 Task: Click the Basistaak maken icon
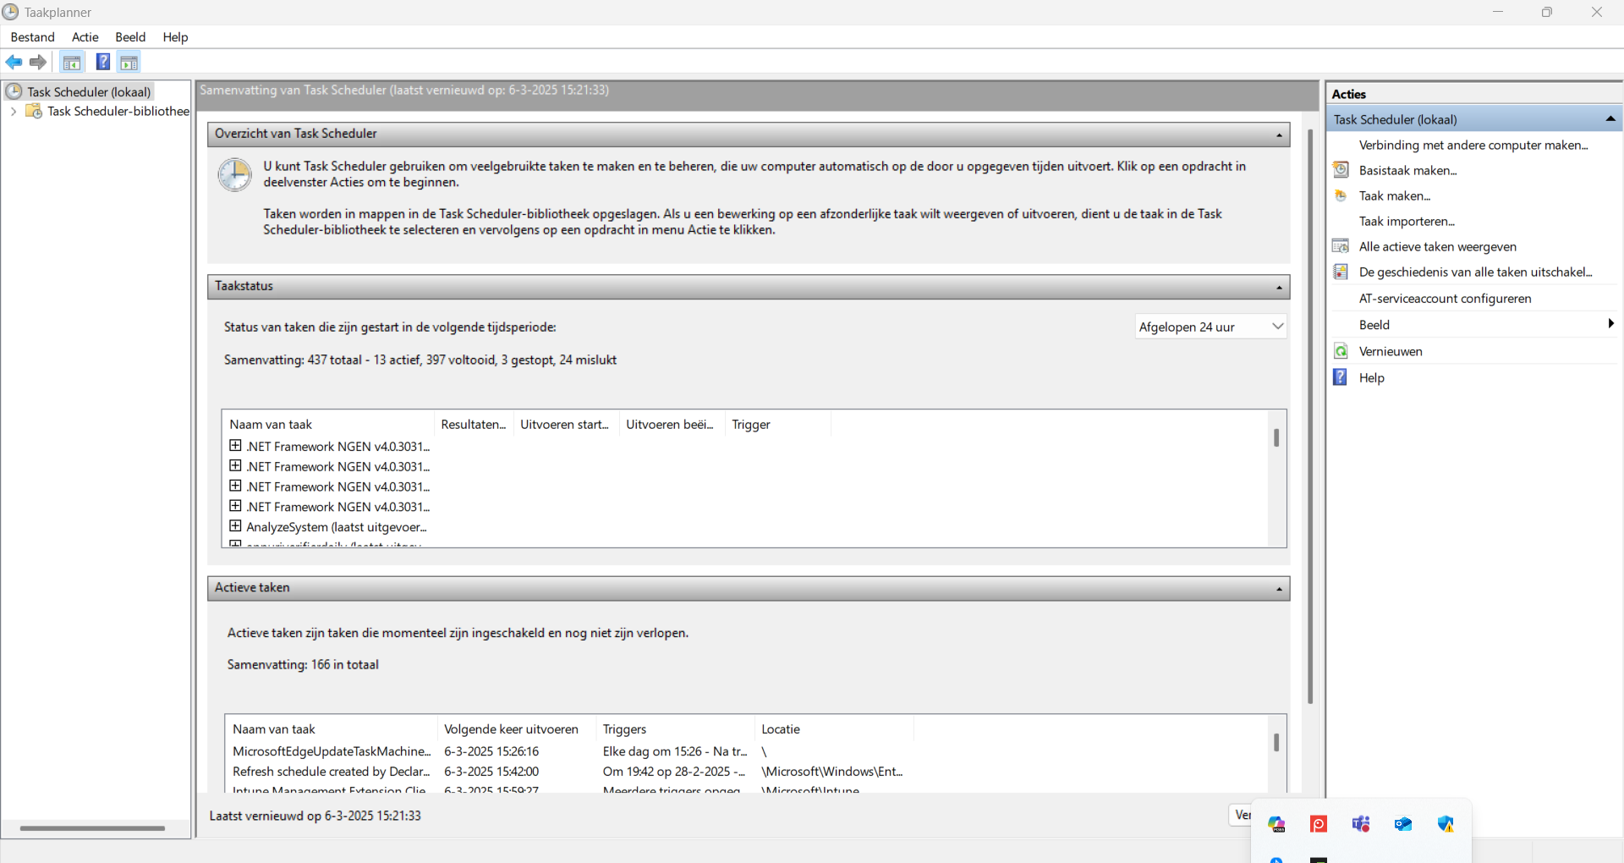1341,170
